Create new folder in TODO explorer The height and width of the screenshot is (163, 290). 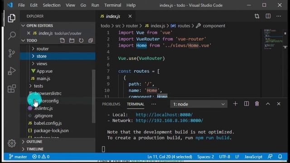point(72,40)
